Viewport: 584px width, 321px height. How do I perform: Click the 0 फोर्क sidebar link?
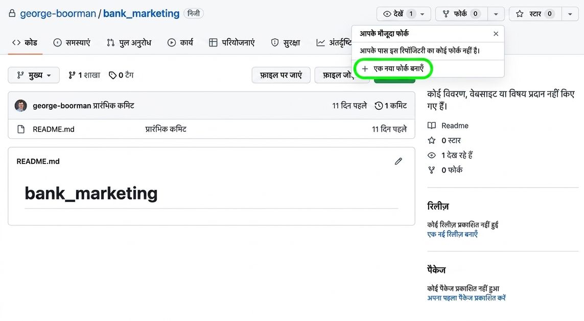[452, 170]
